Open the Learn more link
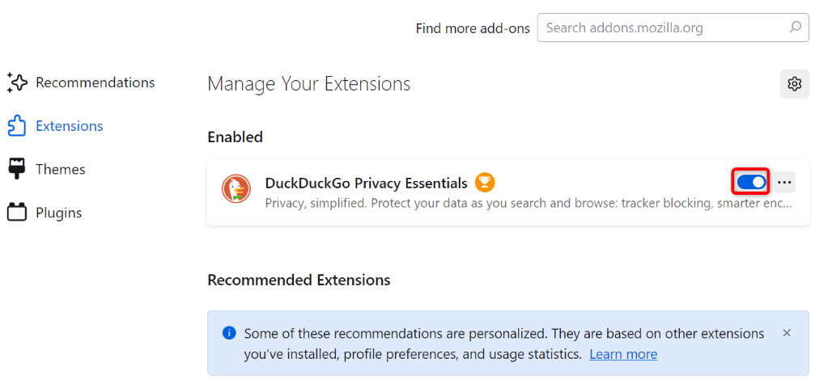This screenshot has height=392, width=828. click(623, 354)
